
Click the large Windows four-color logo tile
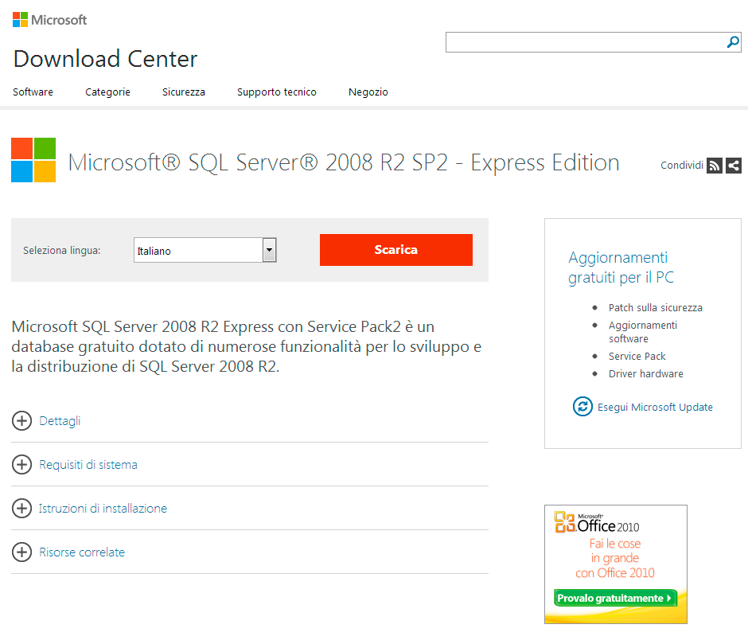click(33, 160)
